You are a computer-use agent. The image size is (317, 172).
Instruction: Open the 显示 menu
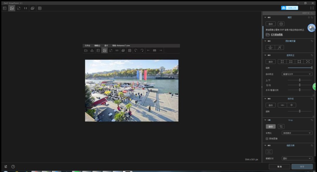[x=106, y=46]
